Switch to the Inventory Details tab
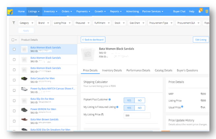 coord(112,70)
